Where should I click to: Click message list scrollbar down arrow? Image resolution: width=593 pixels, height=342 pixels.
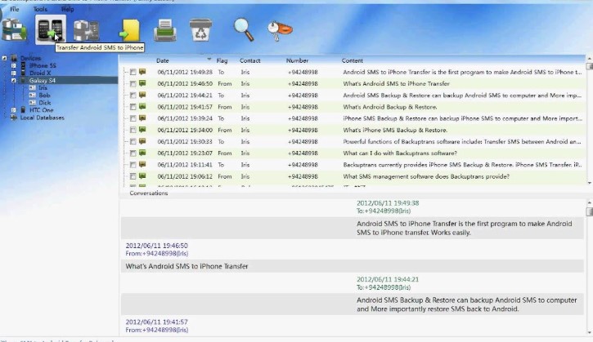pos(589,183)
